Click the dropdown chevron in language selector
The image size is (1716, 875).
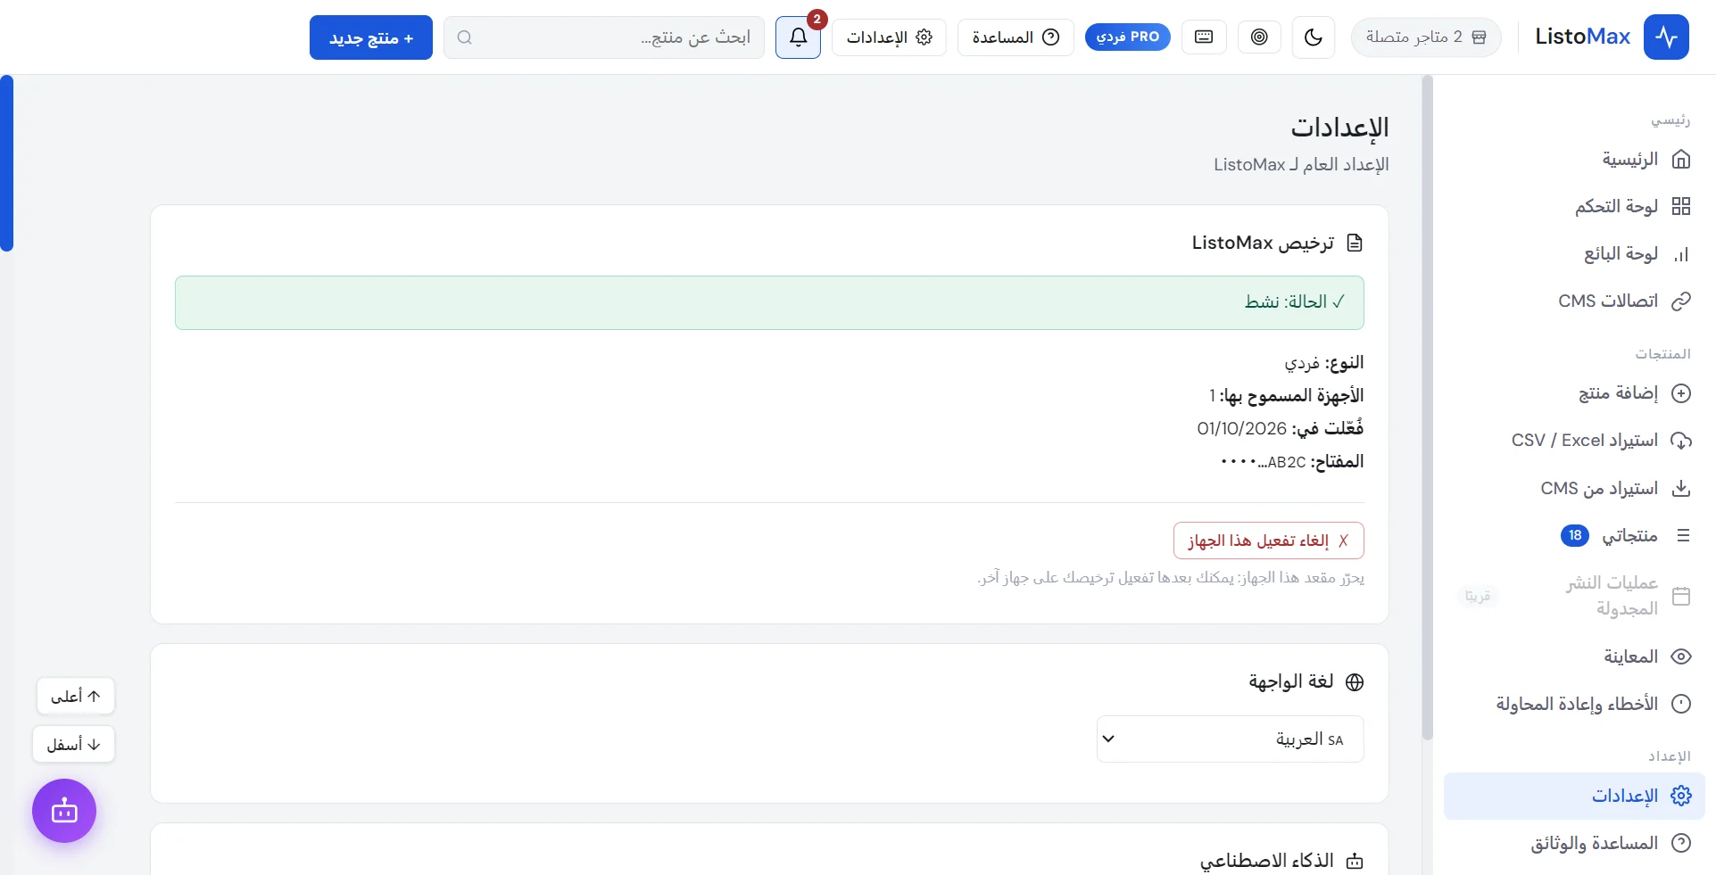tap(1108, 739)
